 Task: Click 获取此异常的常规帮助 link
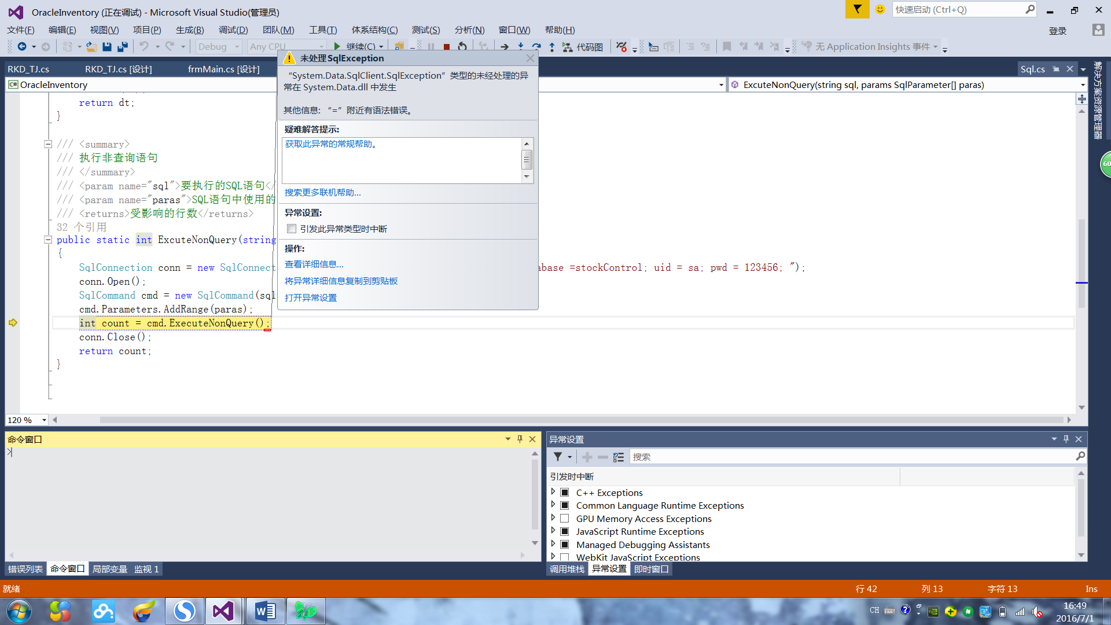point(332,144)
